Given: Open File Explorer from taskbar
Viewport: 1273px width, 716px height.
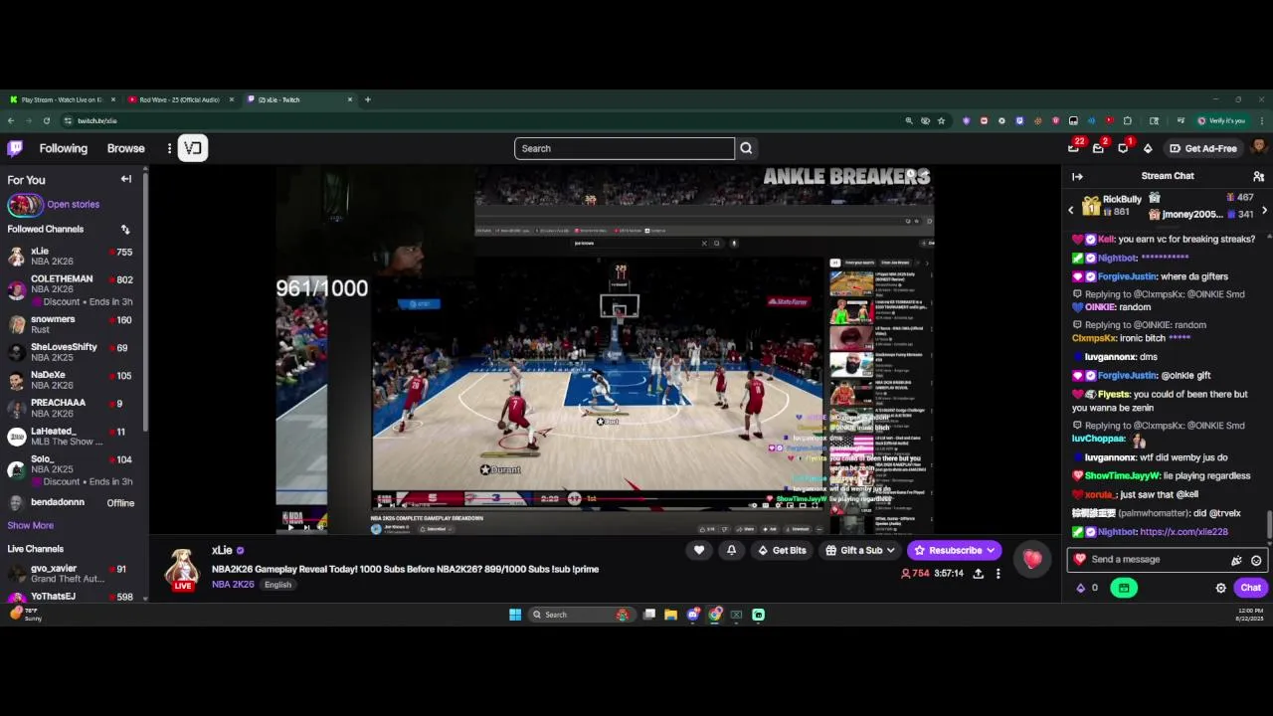Looking at the screenshot, I should 671,615.
